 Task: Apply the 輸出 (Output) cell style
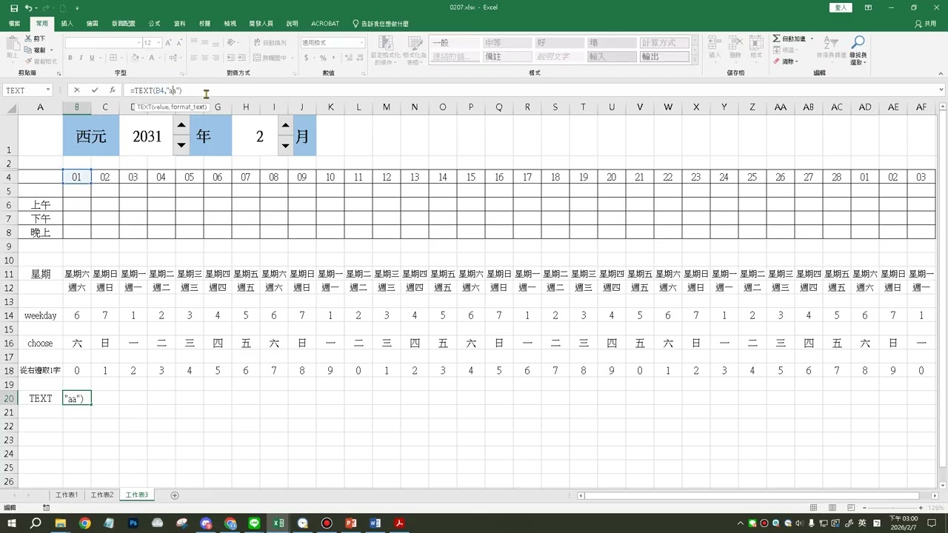click(664, 56)
